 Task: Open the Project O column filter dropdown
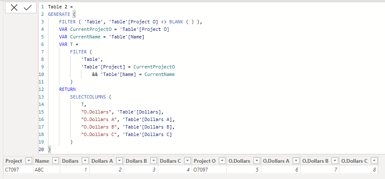click(222, 161)
